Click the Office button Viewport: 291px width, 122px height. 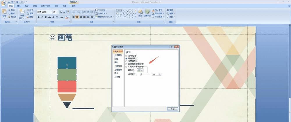3,3
